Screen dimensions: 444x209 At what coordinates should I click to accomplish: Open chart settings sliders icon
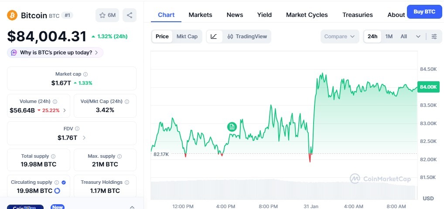tap(434, 36)
